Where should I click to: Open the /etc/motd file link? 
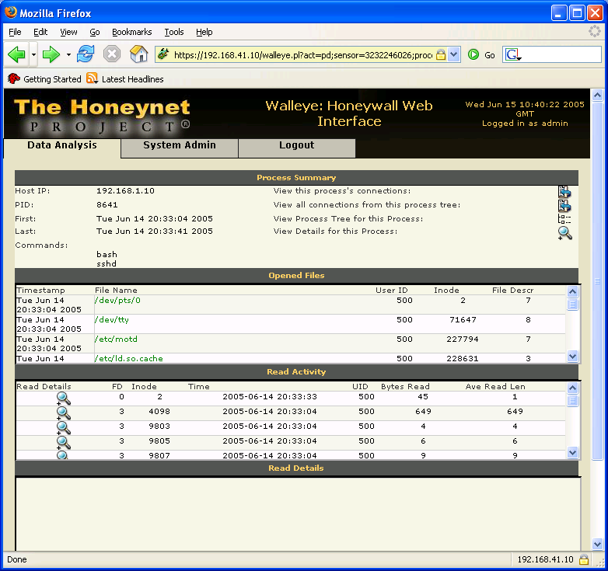tap(116, 339)
